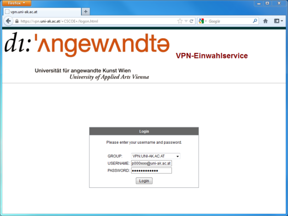
Task: Open a new tab with plus button
Action: click(x=86, y=12)
